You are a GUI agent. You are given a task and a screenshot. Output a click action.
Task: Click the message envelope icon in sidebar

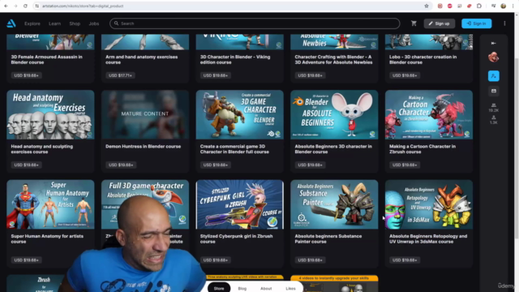point(494,91)
